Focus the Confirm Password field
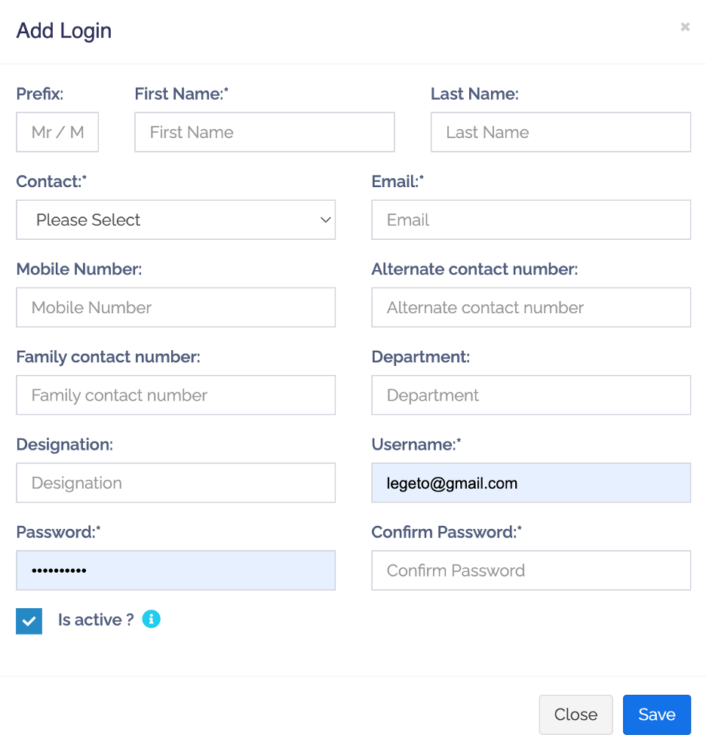Viewport: 706px width, 747px height. pos(531,570)
